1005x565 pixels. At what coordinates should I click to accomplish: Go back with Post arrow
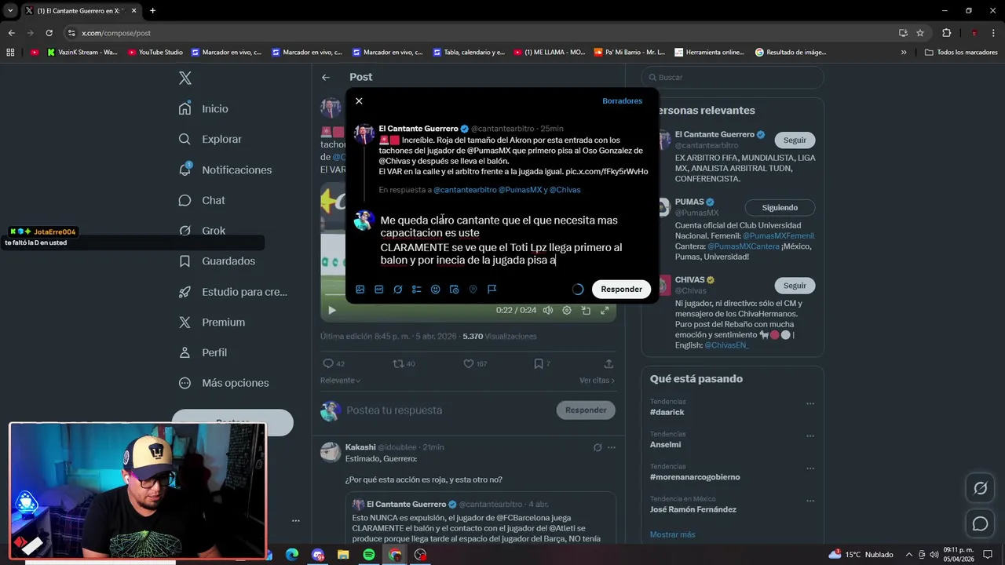point(326,78)
